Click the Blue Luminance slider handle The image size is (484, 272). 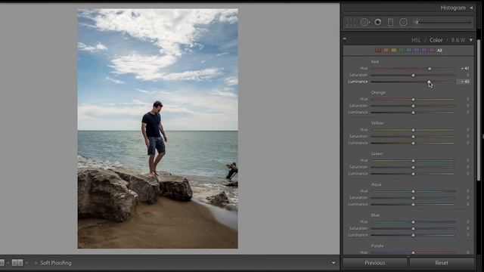coord(414,235)
